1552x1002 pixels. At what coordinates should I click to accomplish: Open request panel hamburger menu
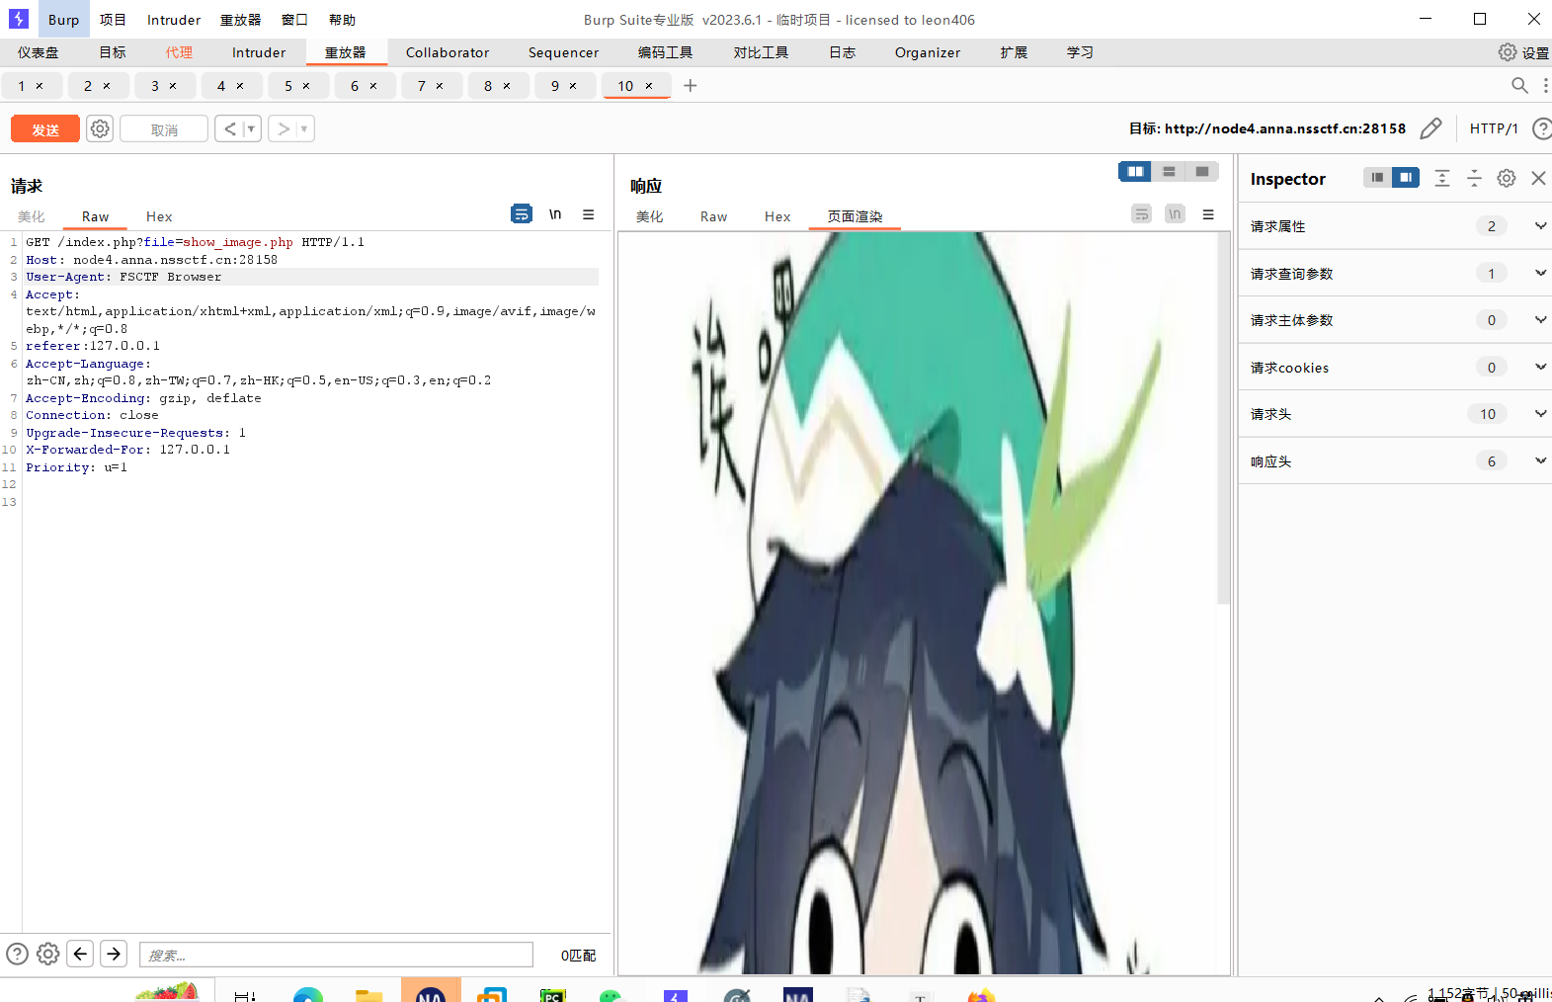tap(589, 213)
